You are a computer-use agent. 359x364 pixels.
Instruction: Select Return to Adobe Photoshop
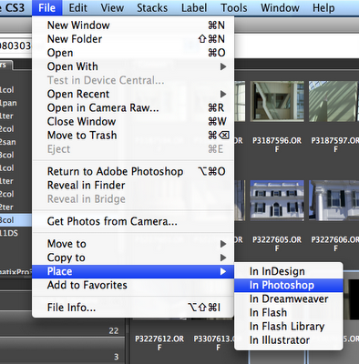(133, 171)
